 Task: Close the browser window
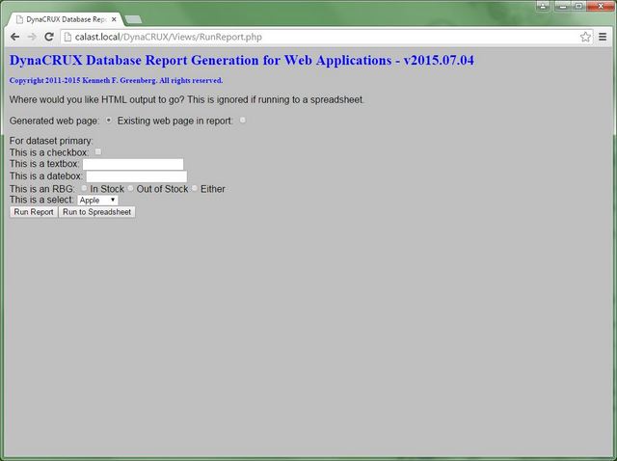coord(601,6)
